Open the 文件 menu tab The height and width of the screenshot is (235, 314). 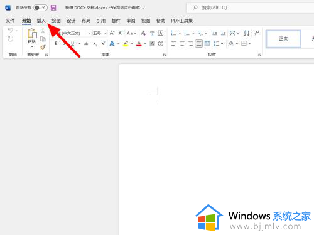tap(10, 21)
